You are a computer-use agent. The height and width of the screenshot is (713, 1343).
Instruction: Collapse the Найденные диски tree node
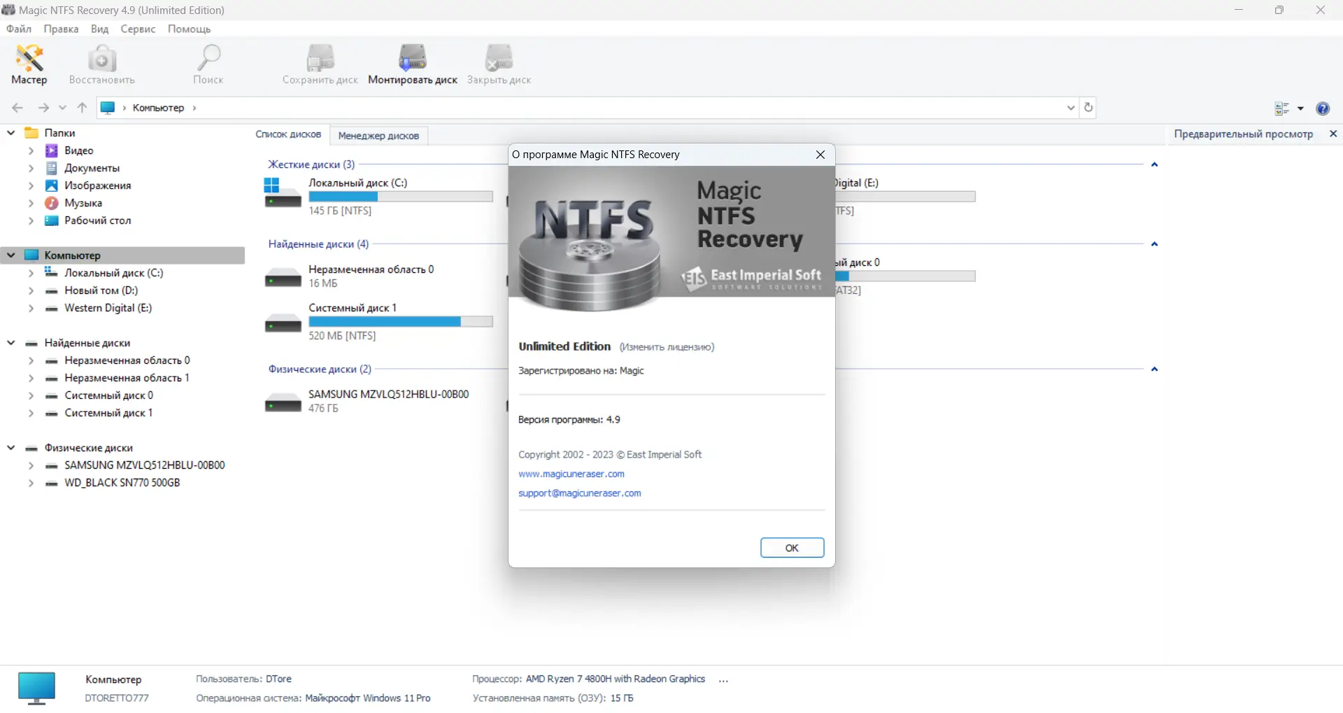click(x=11, y=342)
